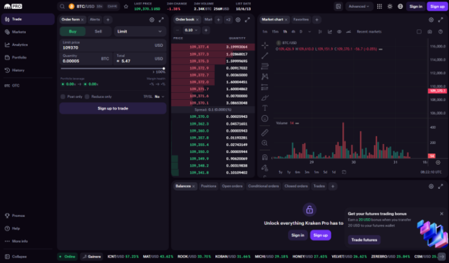449x263 pixels.
Task: Open the TP/SL No dropdown
Action: click(x=159, y=97)
